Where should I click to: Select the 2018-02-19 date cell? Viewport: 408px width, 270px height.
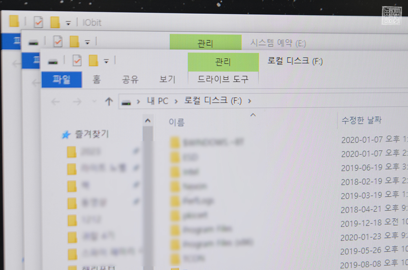[x=374, y=181]
